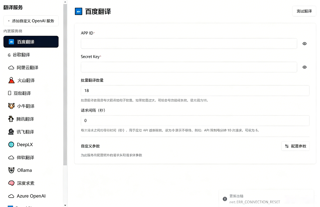Screen dimensions: 320x207
Task: Click the pink brain icon for 深度求索
Action: click(x=11, y=183)
